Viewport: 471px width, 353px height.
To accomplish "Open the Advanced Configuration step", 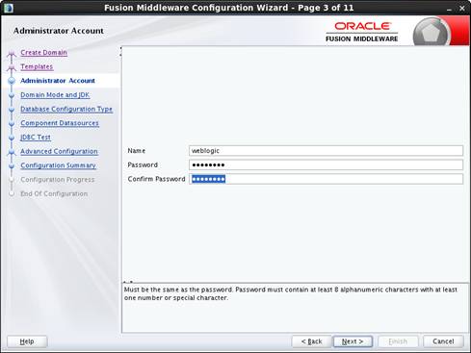I will (x=59, y=151).
